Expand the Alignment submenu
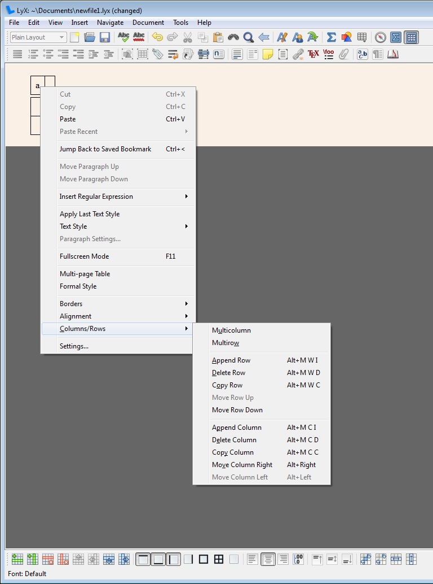The height and width of the screenshot is (584, 433). (118, 316)
